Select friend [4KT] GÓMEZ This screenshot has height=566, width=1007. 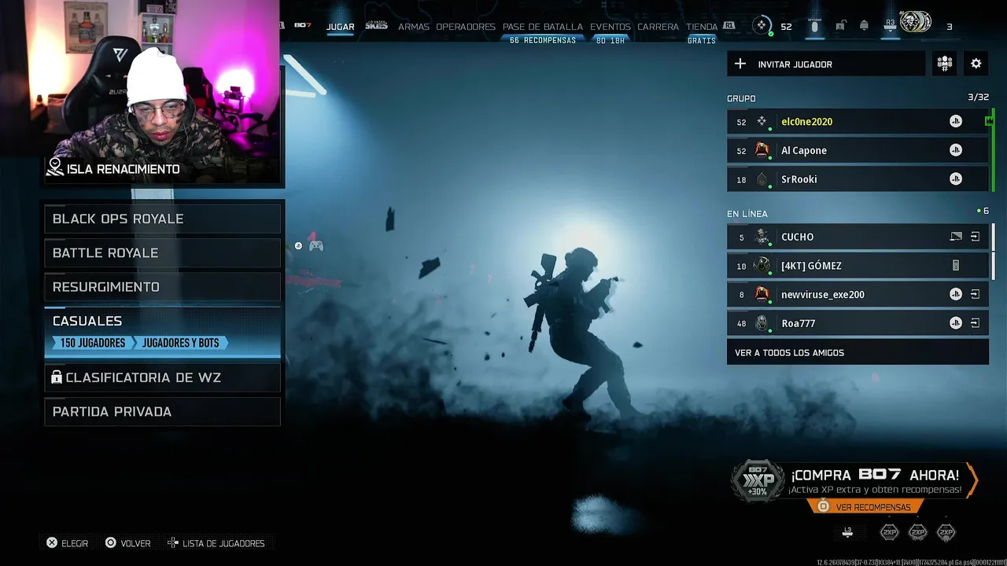858,266
